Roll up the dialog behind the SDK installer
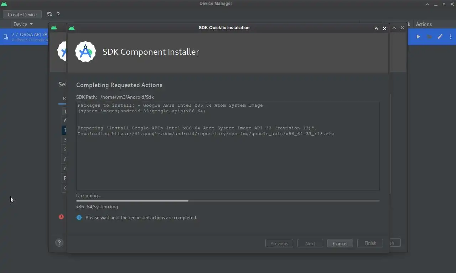This screenshot has height=273, width=456. coord(394,28)
